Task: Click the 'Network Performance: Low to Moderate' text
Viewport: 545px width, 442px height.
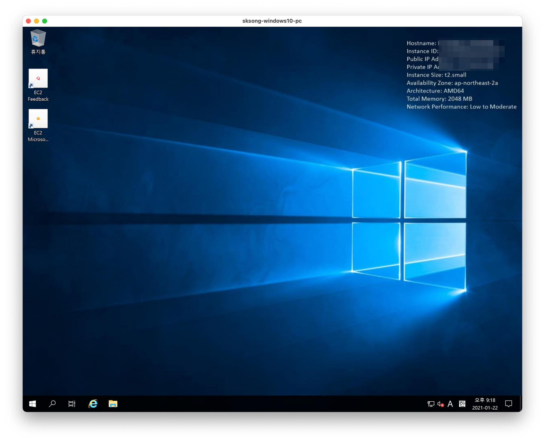Action: tap(462, 107)
